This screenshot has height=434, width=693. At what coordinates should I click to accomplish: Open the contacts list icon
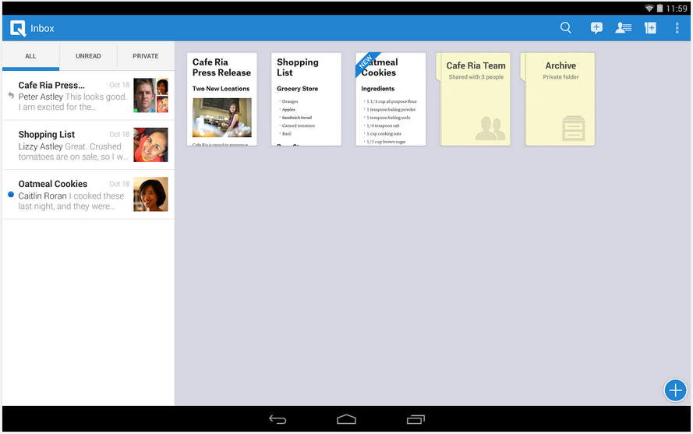pos(623,28)
